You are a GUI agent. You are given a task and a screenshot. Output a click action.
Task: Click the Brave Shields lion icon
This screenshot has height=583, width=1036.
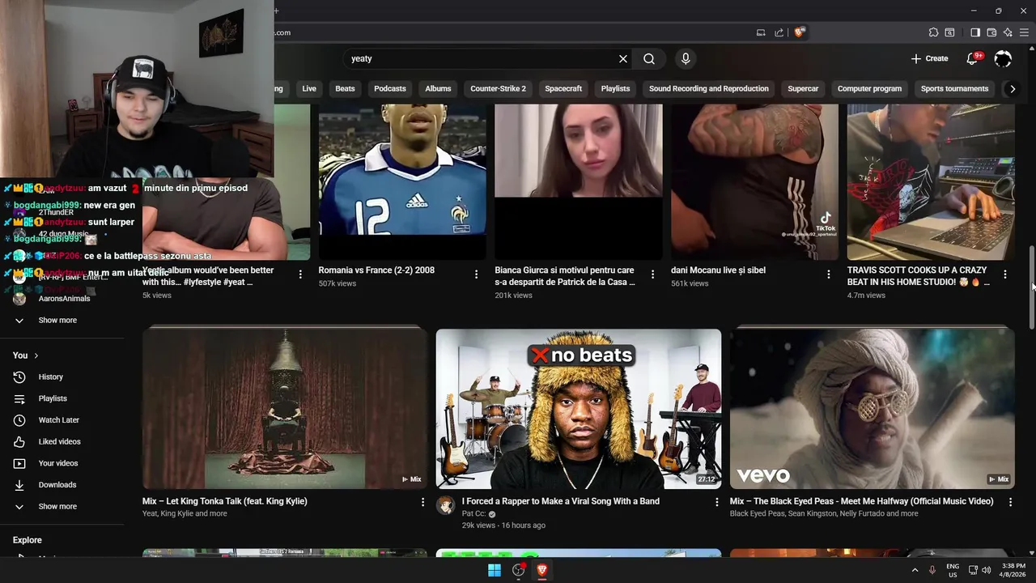(x=800, y=32)
